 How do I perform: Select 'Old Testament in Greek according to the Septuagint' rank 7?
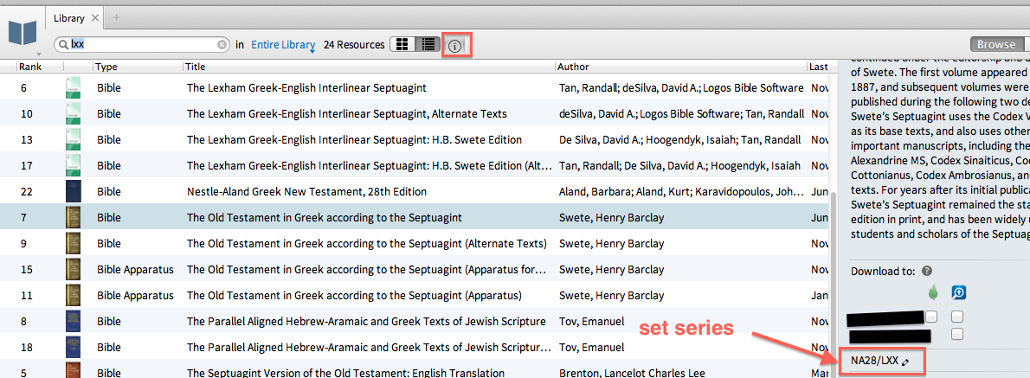pyautogui.click(x=325, y=218)
